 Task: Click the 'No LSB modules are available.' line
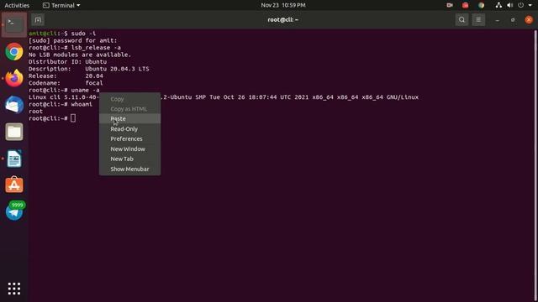(80, 55)
